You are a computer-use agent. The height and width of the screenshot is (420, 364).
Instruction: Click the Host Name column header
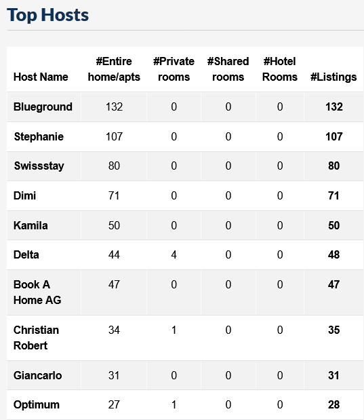coord(41,77)
